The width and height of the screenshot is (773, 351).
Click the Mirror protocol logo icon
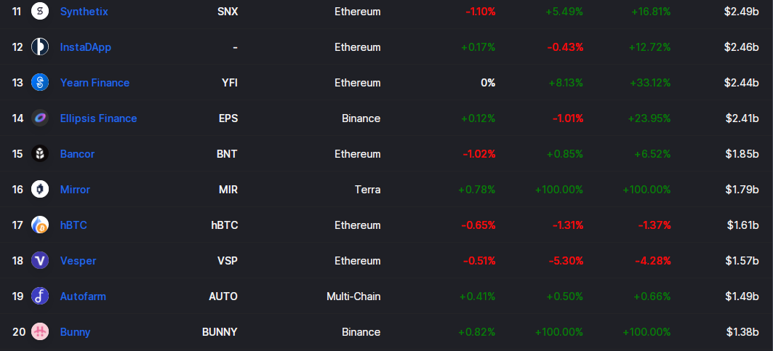click(40, 190)
